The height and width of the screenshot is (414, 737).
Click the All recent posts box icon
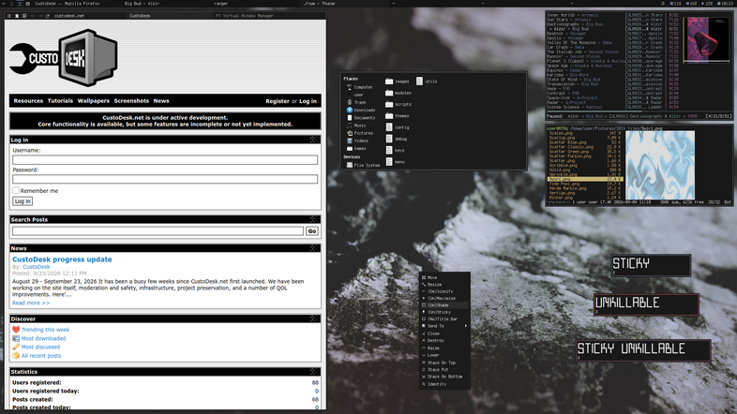(16, 356)
